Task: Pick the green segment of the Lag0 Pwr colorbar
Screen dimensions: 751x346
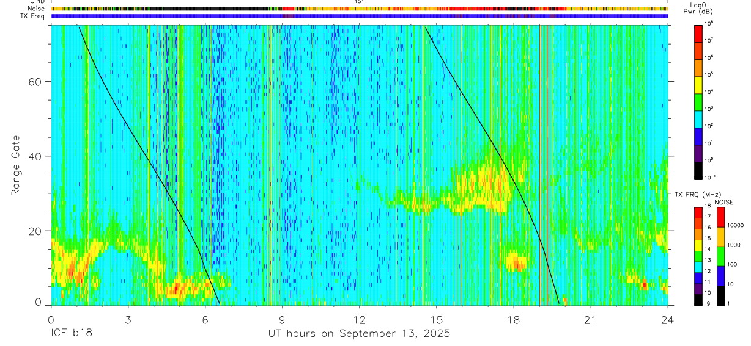Action: click(x=698, y=101)
